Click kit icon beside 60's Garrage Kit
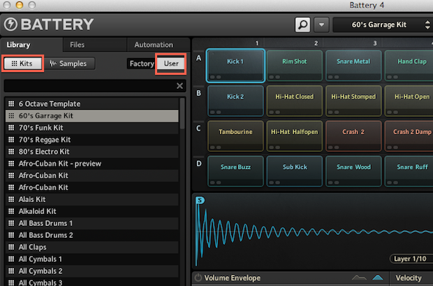This screenshot has height=286, width=433. click(11, 115)
